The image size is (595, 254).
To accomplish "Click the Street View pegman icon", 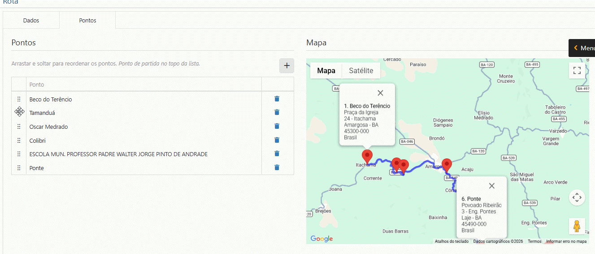I will tap(577, 226).
